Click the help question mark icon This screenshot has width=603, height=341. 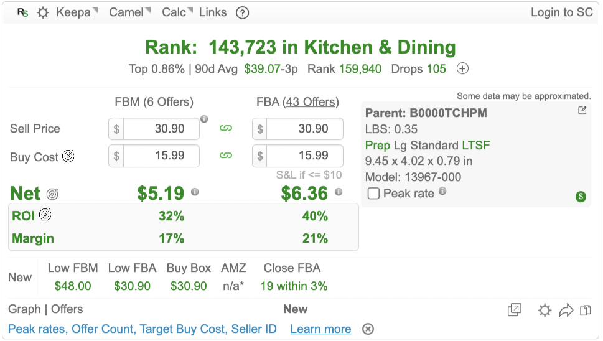point(243,12)
